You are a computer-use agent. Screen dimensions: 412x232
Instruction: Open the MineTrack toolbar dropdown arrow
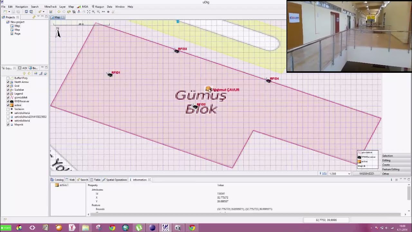(x=43, y=12)
